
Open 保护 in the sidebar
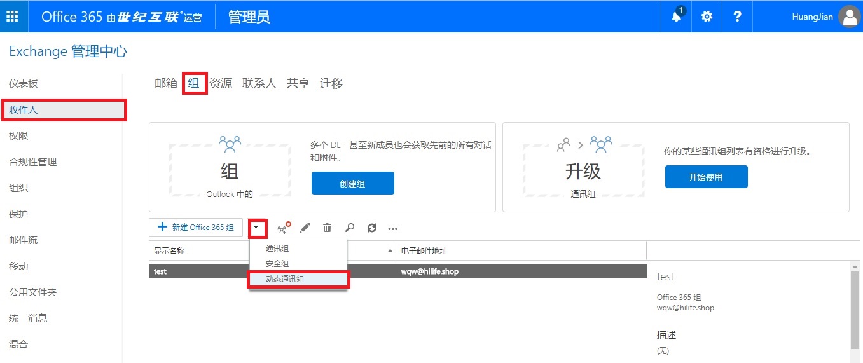pos(18,214)
